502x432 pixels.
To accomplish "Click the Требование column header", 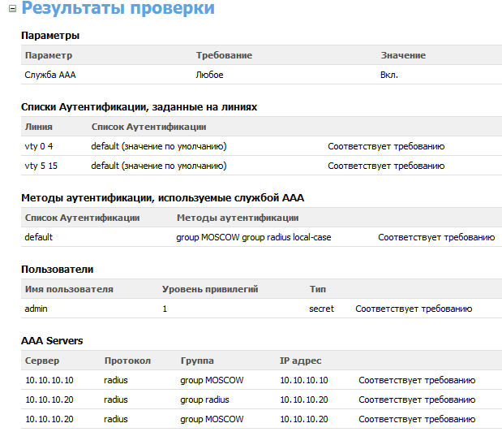I will (x=224, y=55).
